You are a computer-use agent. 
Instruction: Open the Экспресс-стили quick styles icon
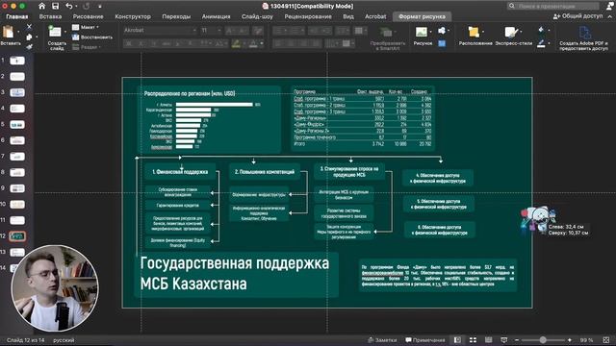click(511, 32)
